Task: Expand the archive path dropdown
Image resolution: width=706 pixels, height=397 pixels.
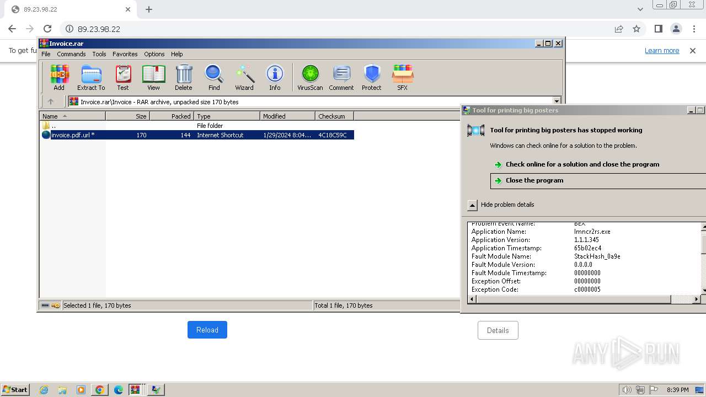Action: pyautogui.click(x=557, y=101)
